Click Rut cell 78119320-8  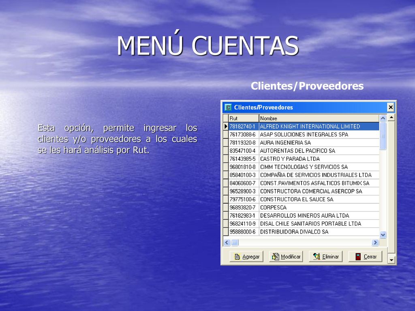pyautogui.click(x=244, y=143)
